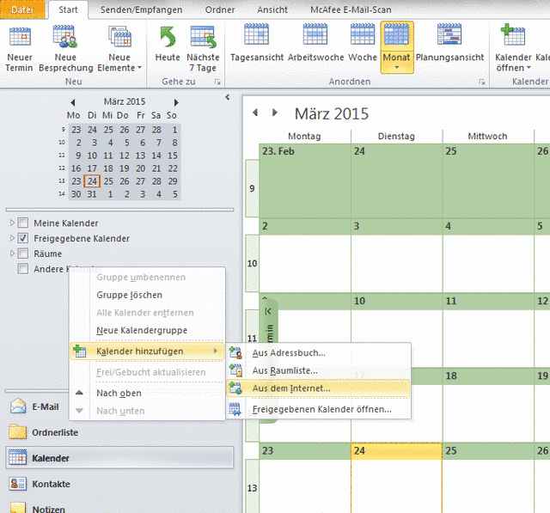Select the Woche view icon
550x513 pixels.
click(x=363, y=36)
